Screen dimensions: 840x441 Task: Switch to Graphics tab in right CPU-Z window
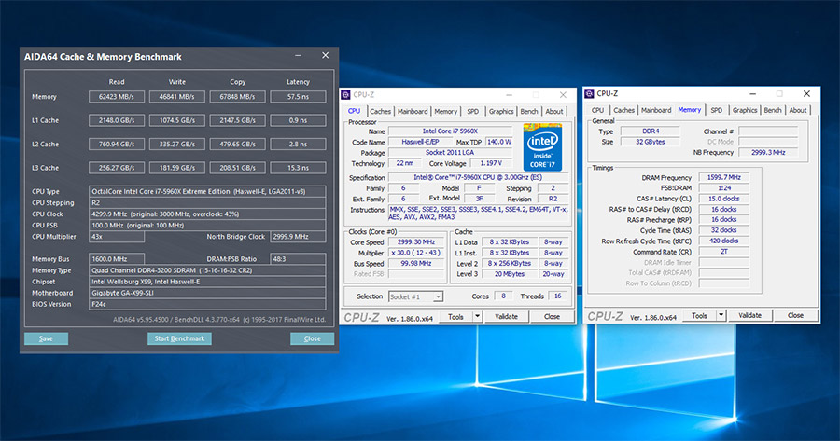745,110
